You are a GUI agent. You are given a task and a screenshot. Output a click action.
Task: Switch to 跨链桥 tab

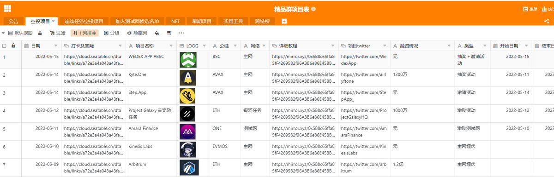pyautogui.click(x=262, y=21)
